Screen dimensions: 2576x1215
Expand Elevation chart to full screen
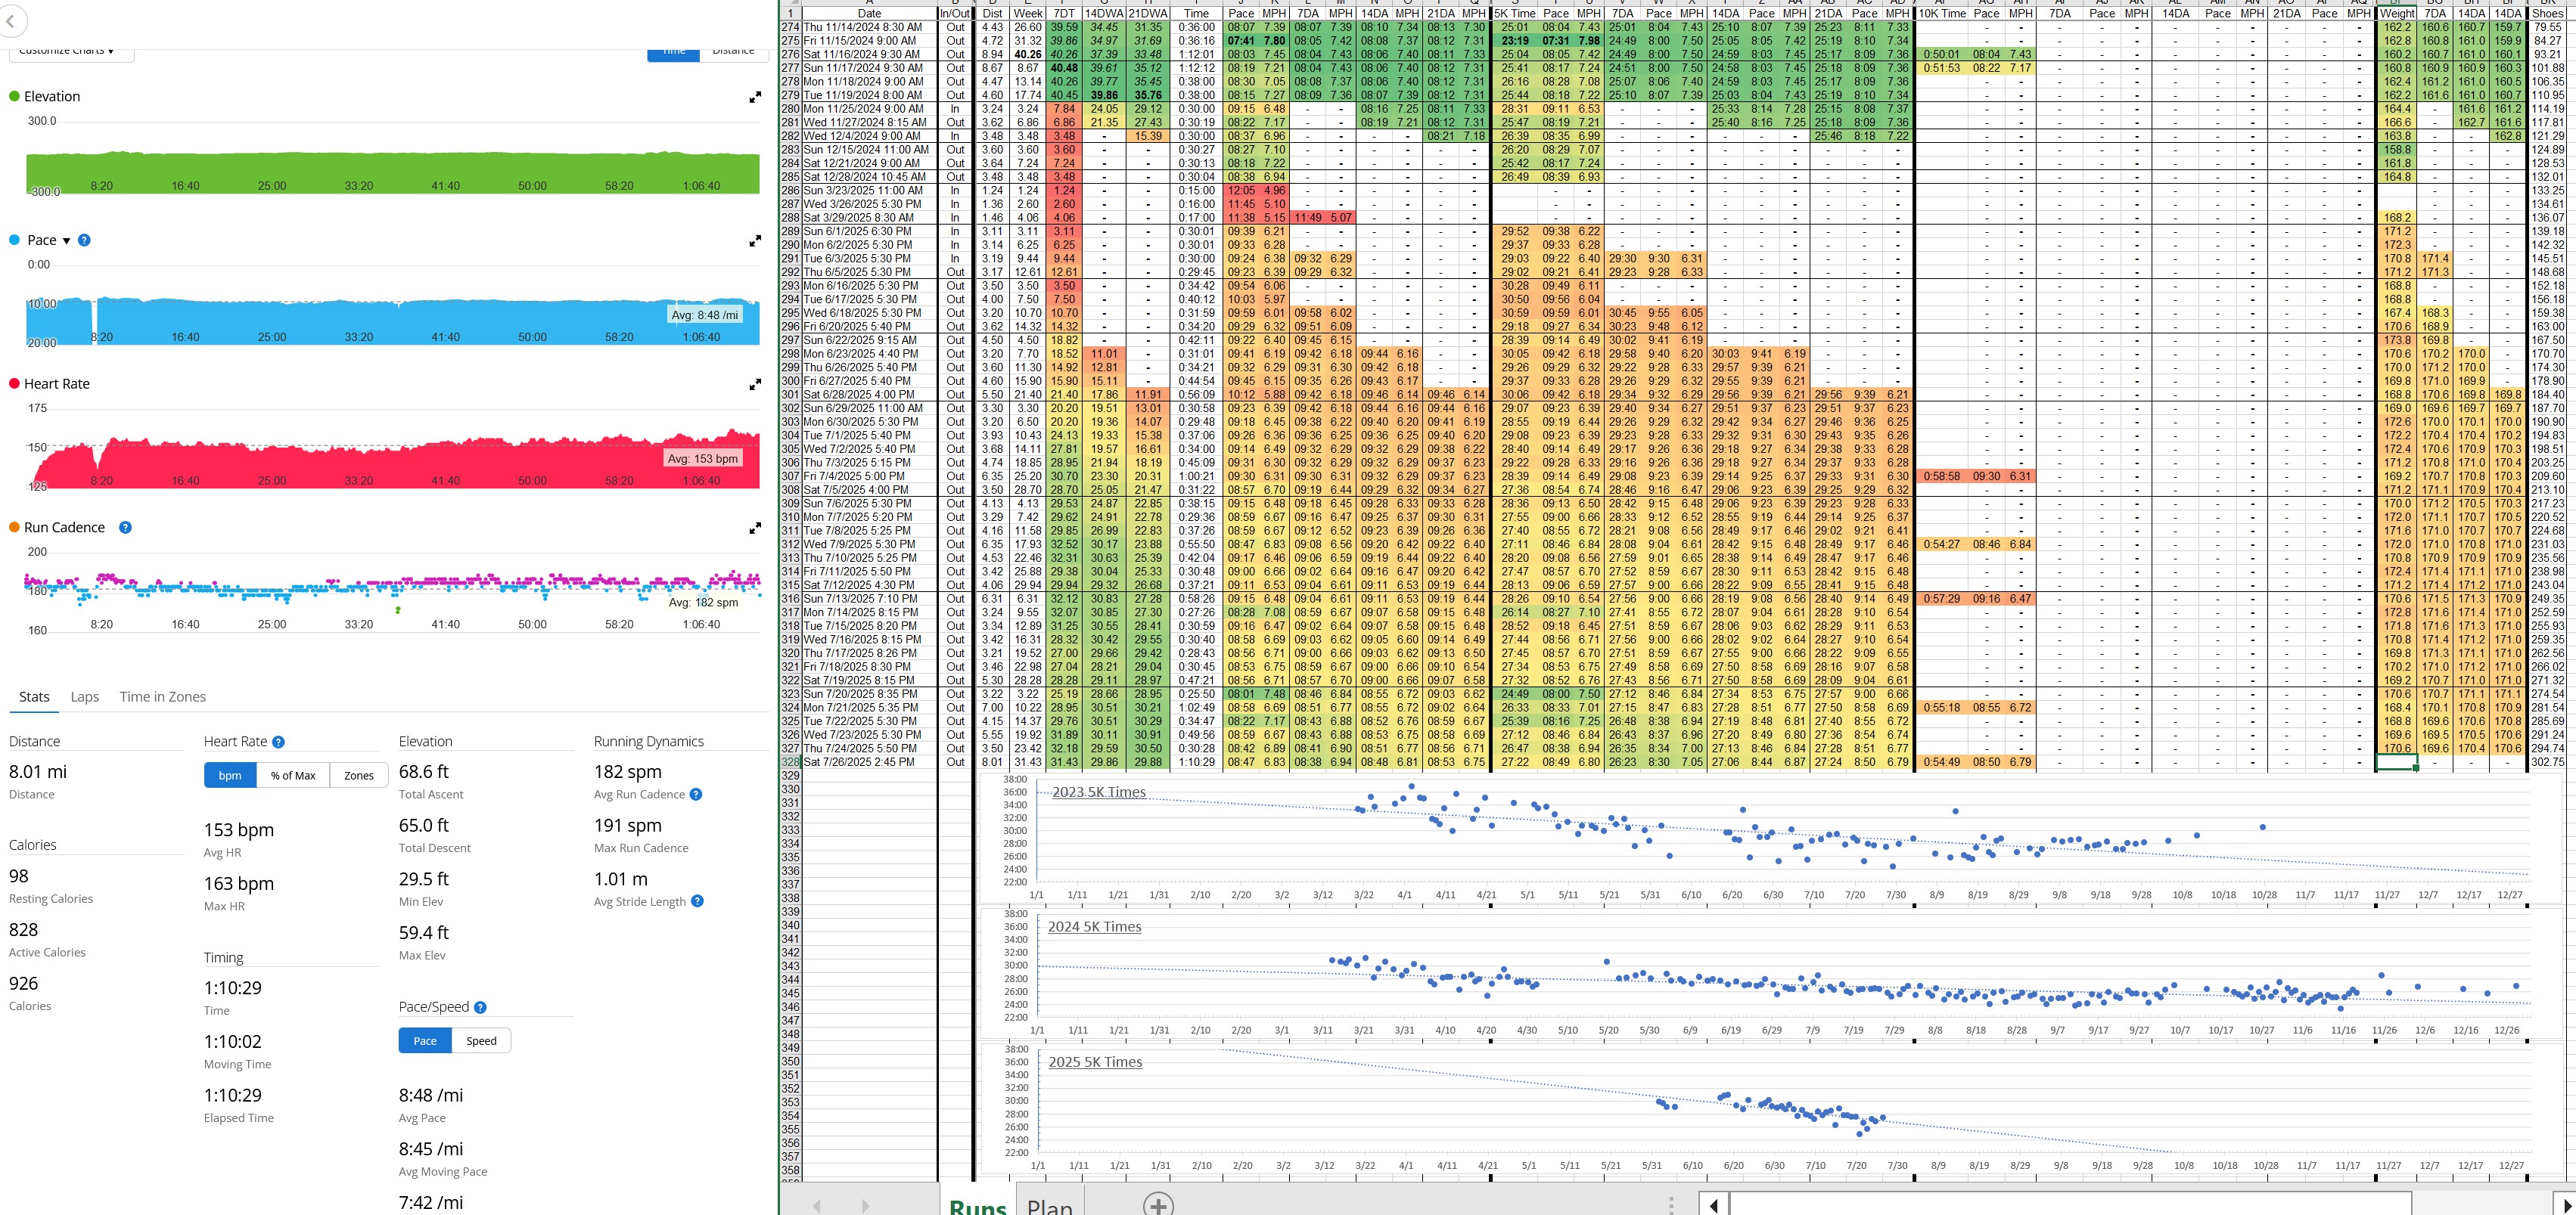pos(755,97)
